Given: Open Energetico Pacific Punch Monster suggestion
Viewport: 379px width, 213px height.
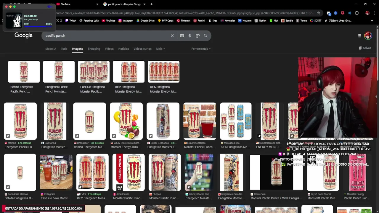Looking at the screenshot, I should [x=59, y=77].
